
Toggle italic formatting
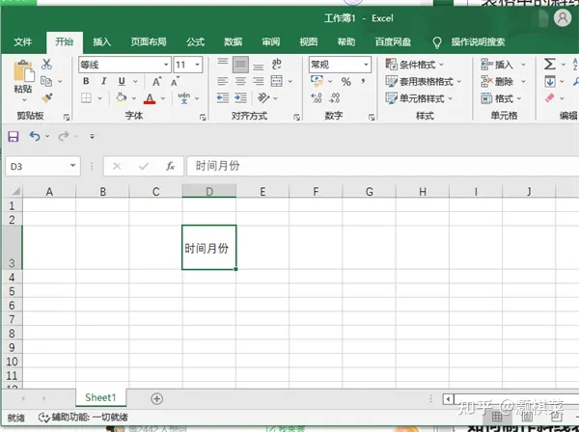(101, 82)
